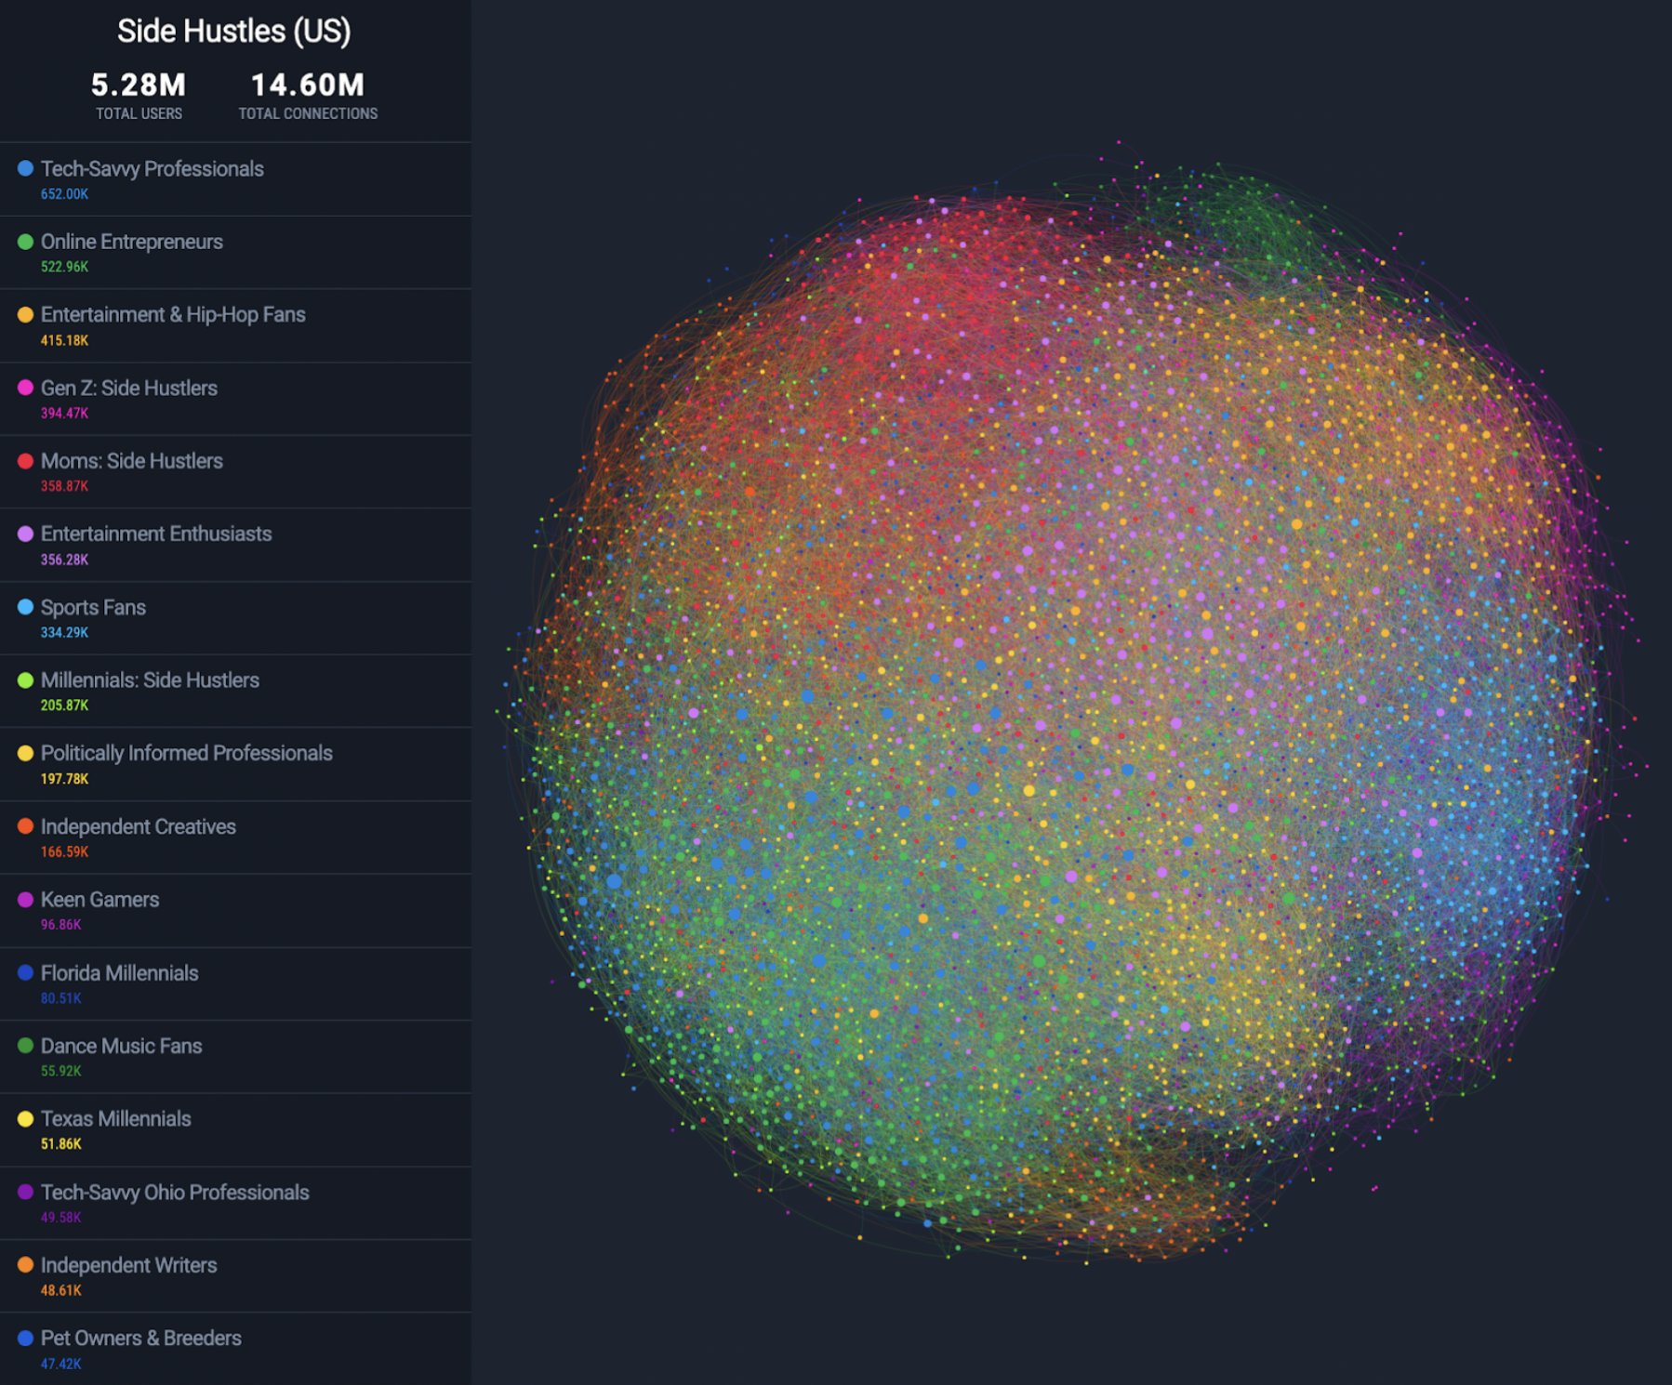Click the 522.96K count value
The image size is (1672, 1385).
[x=64, y=267]
